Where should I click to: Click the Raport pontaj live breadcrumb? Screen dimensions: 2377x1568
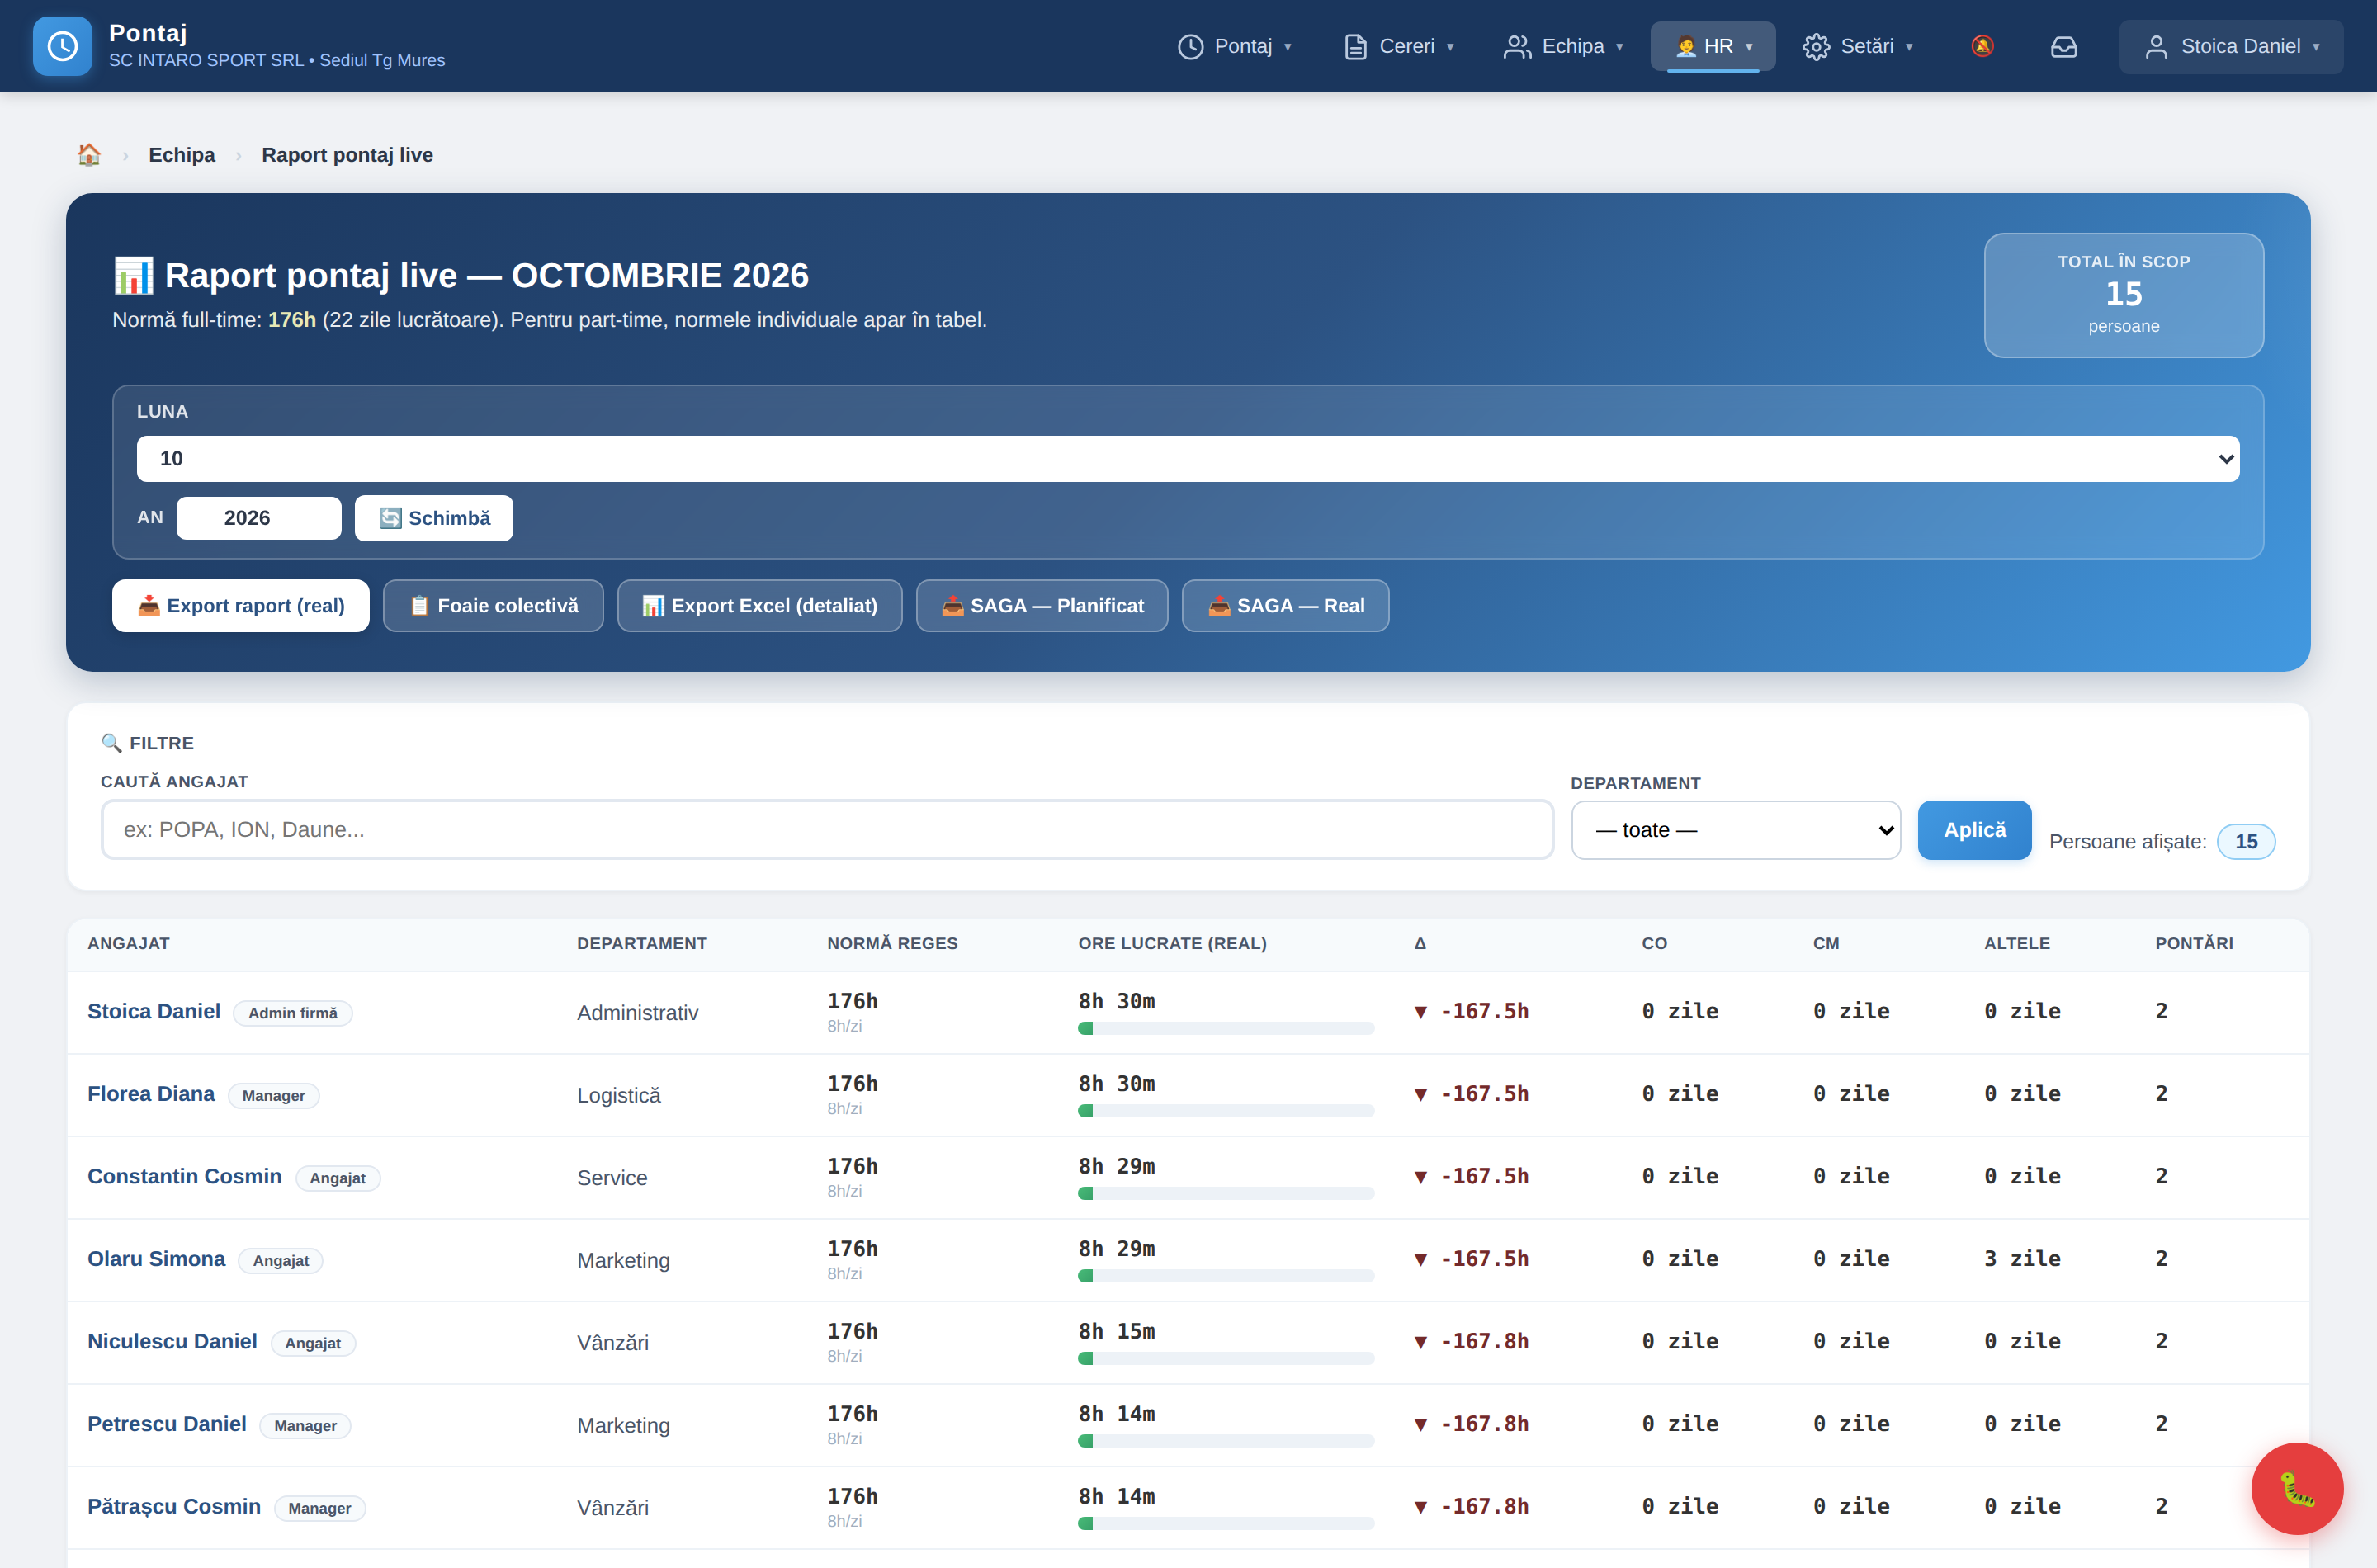click(x=347, y=155)
